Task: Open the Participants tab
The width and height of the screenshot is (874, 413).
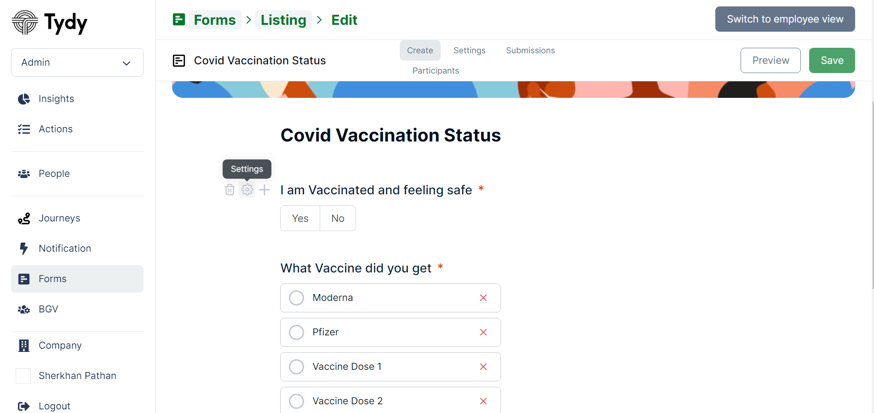Action: (436, 71)
